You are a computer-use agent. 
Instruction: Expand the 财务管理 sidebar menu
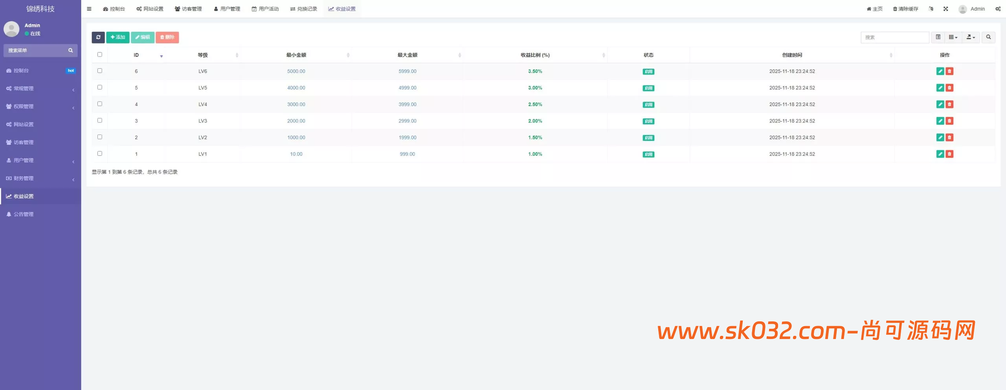click(x=24, y=178)
